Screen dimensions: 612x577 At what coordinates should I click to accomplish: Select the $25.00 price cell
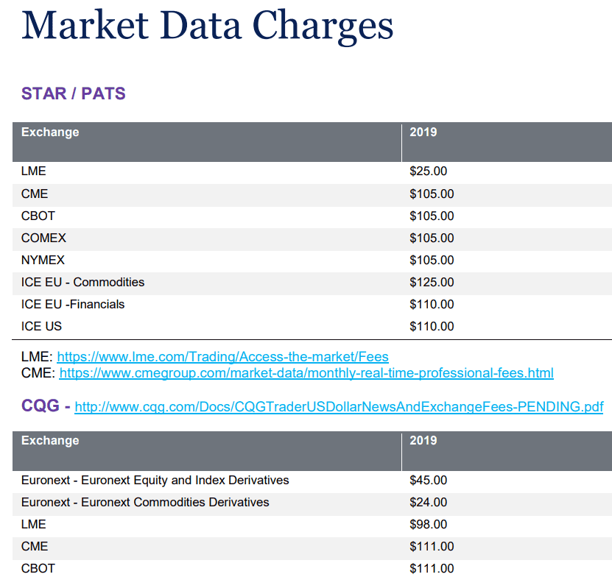coord(428,171)
